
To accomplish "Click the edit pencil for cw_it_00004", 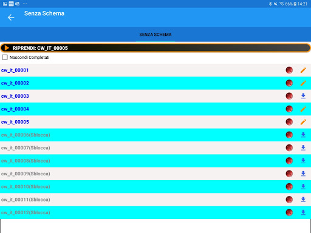I will 303,109.
